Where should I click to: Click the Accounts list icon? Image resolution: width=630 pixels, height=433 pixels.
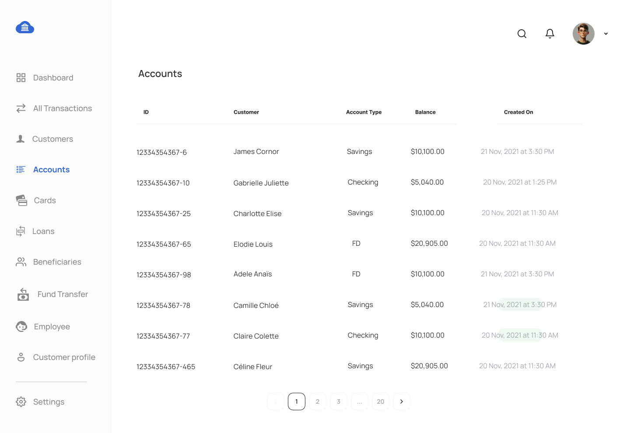(21, 170)
